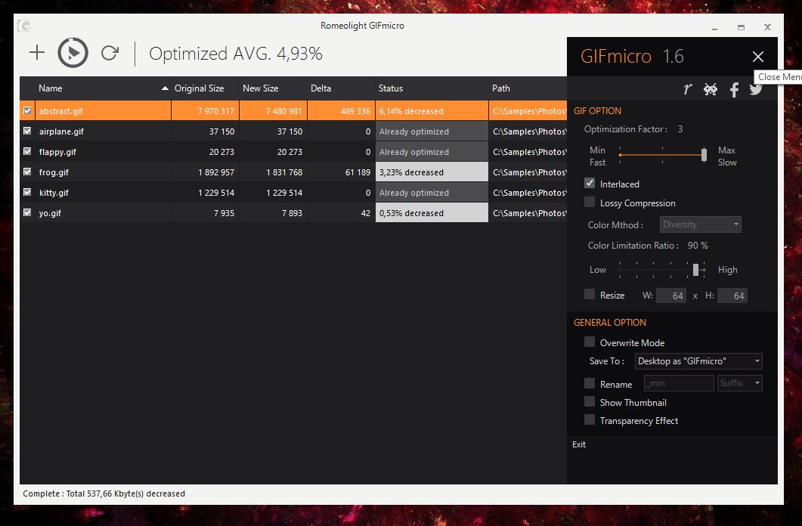Viewport: 802px width, 526px height.
Task: Open the Save To destination dropdown
Action: 698,361
